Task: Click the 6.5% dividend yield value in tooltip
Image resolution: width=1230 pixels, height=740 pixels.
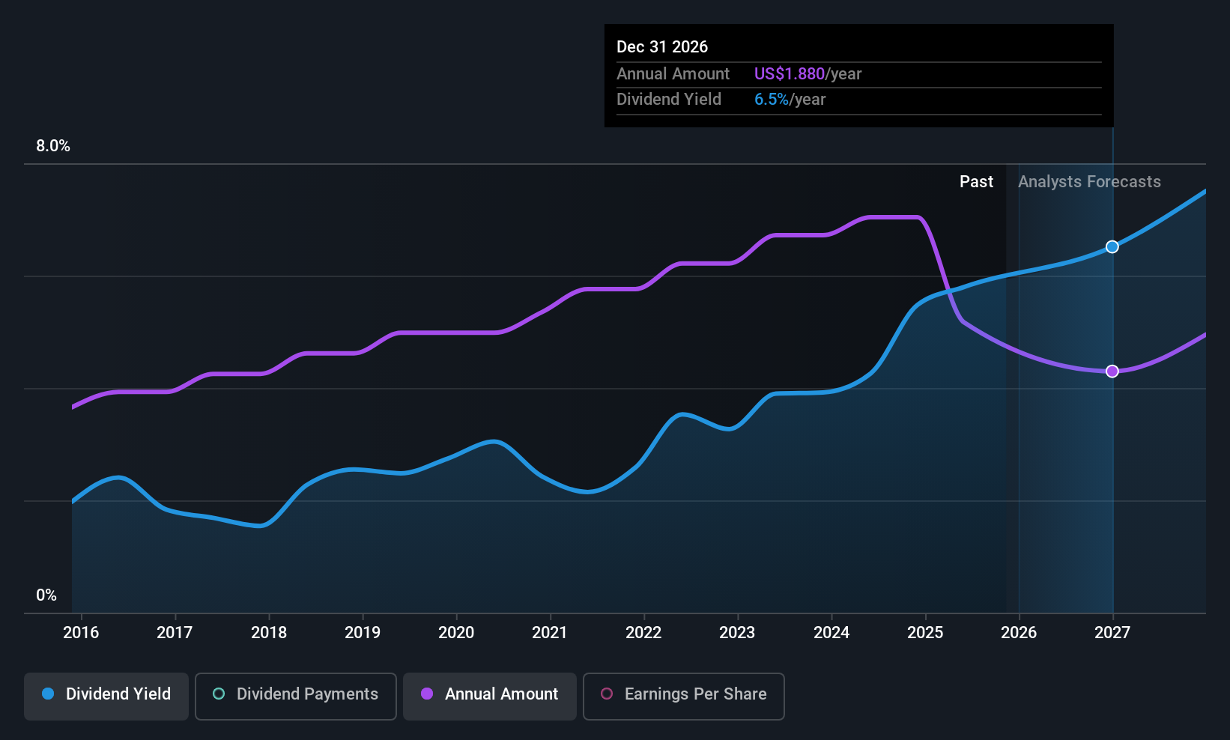Action: tap(772, 100)
